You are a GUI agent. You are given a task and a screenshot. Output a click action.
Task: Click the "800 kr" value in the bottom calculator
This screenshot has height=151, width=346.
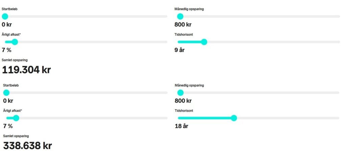[x=183, y=101]
